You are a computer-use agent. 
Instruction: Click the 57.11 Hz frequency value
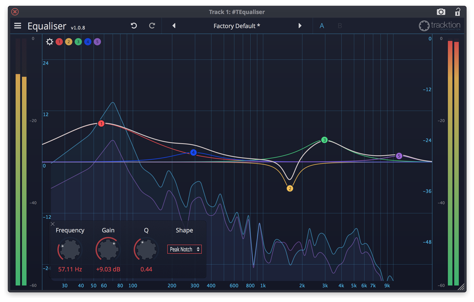(x=70, y=269)
